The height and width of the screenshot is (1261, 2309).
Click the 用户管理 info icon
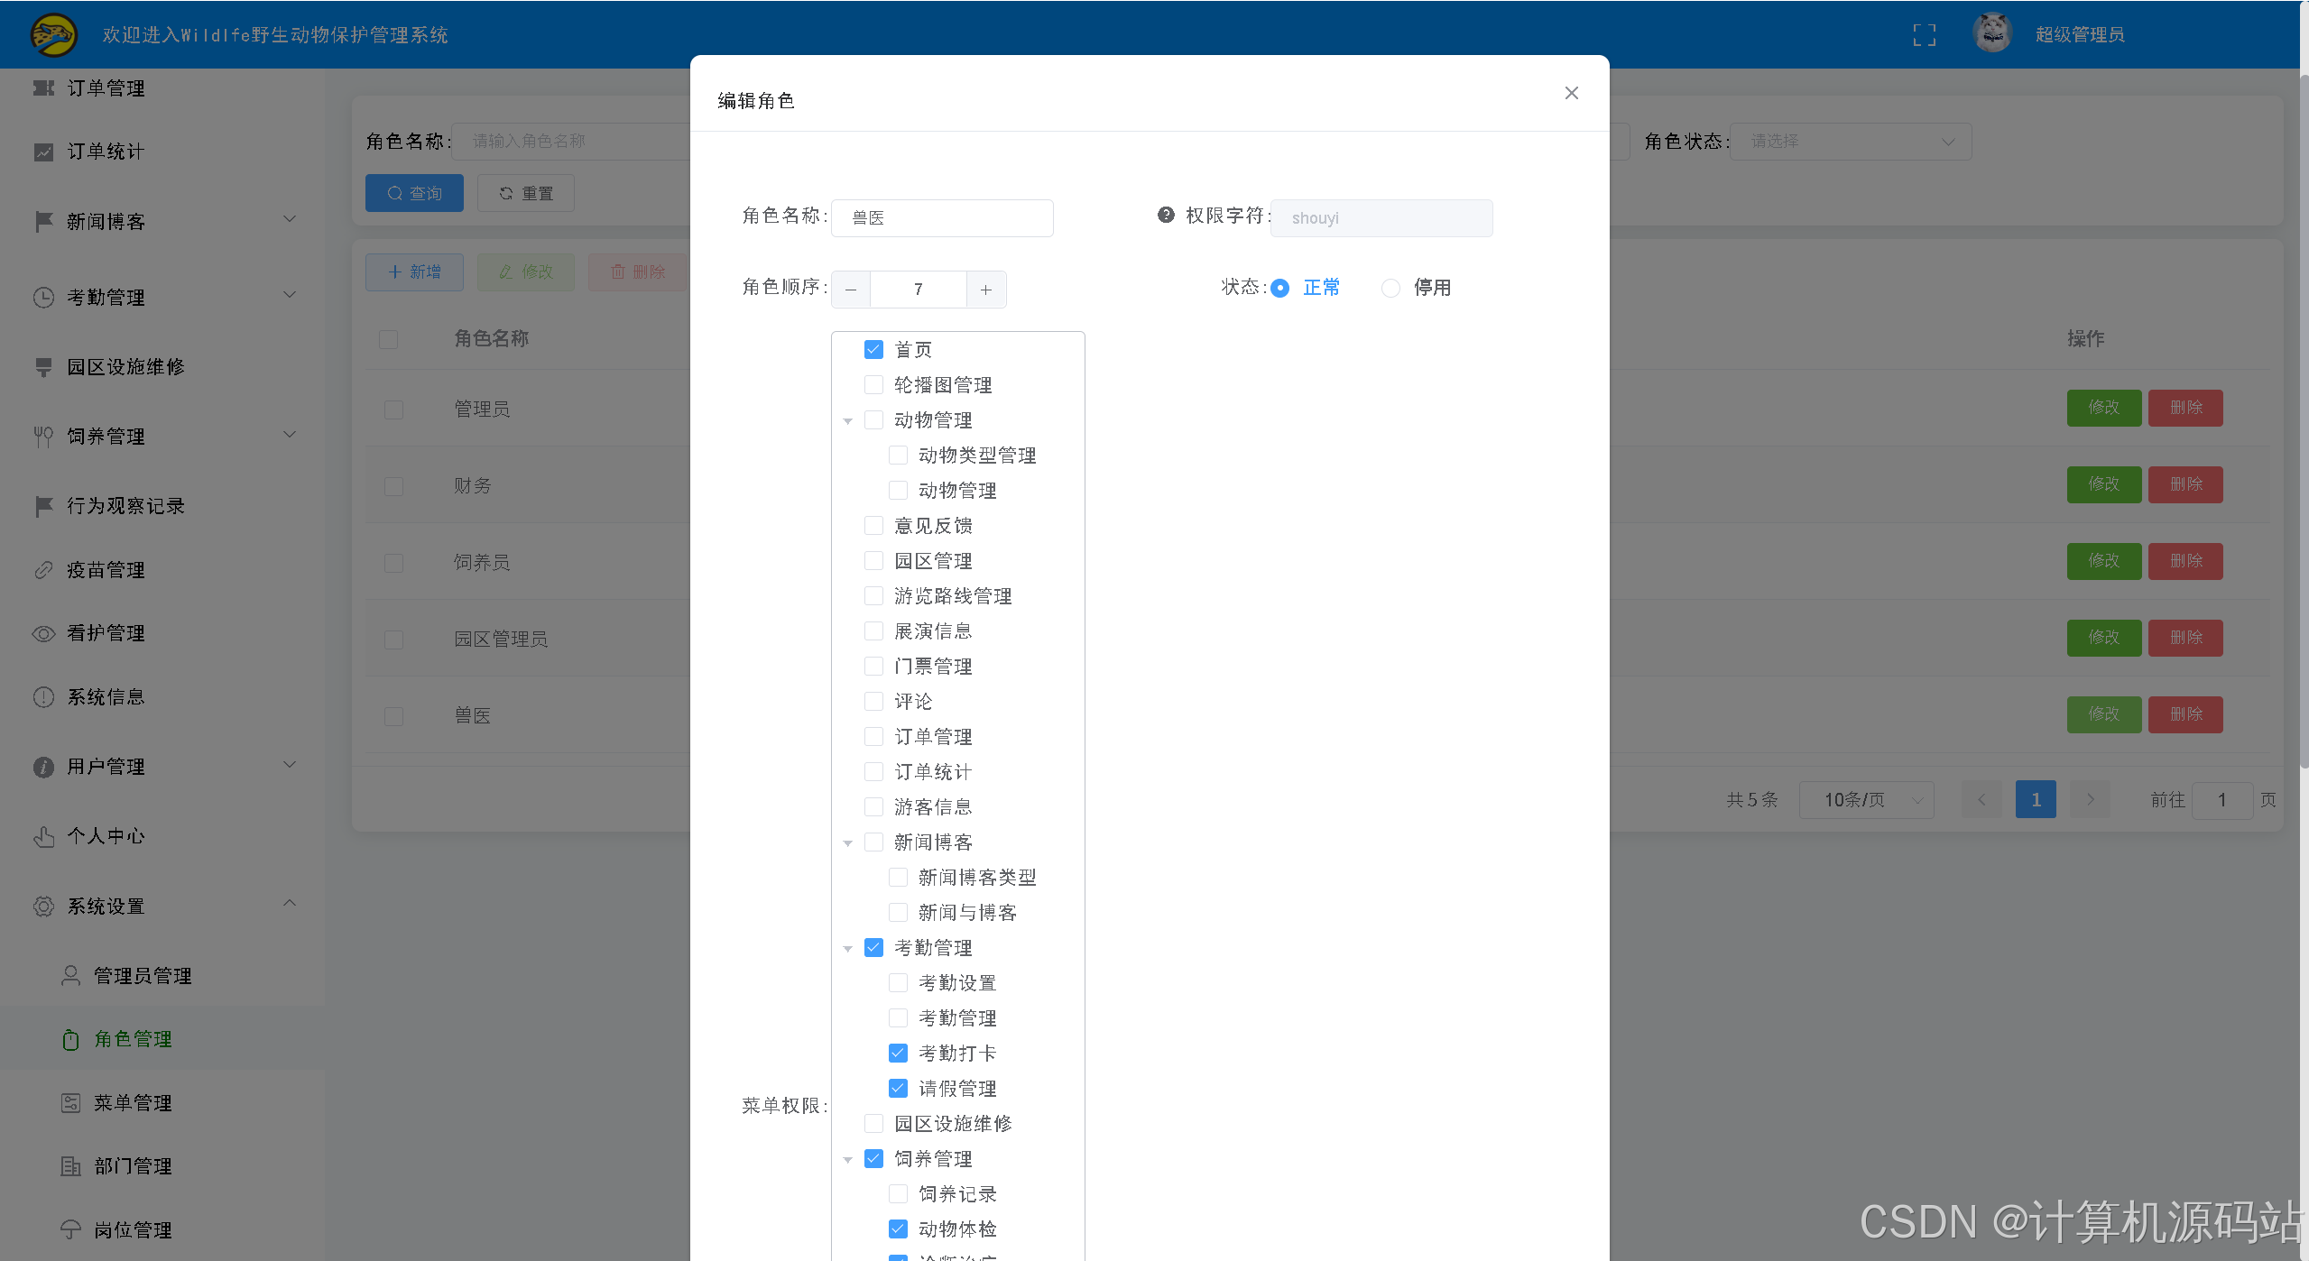tap(43, 767)
